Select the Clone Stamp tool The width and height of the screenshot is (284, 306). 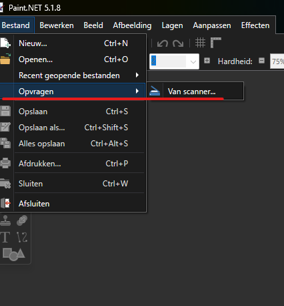tap(5, 220)
